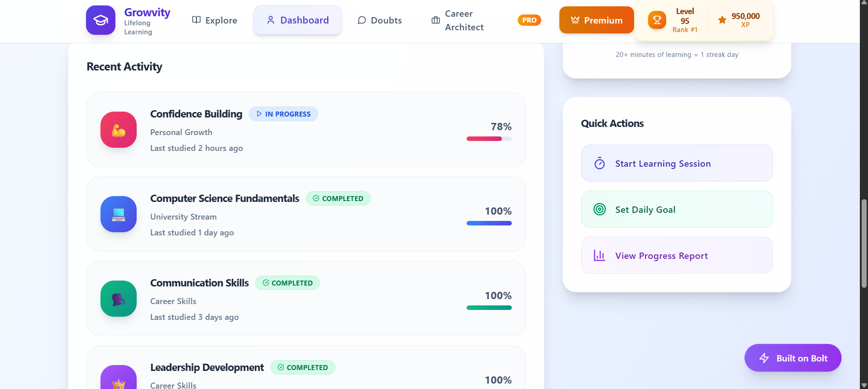Click the Confidence Building title
Screen dimensions: 868x389
(x=196, y=114)
